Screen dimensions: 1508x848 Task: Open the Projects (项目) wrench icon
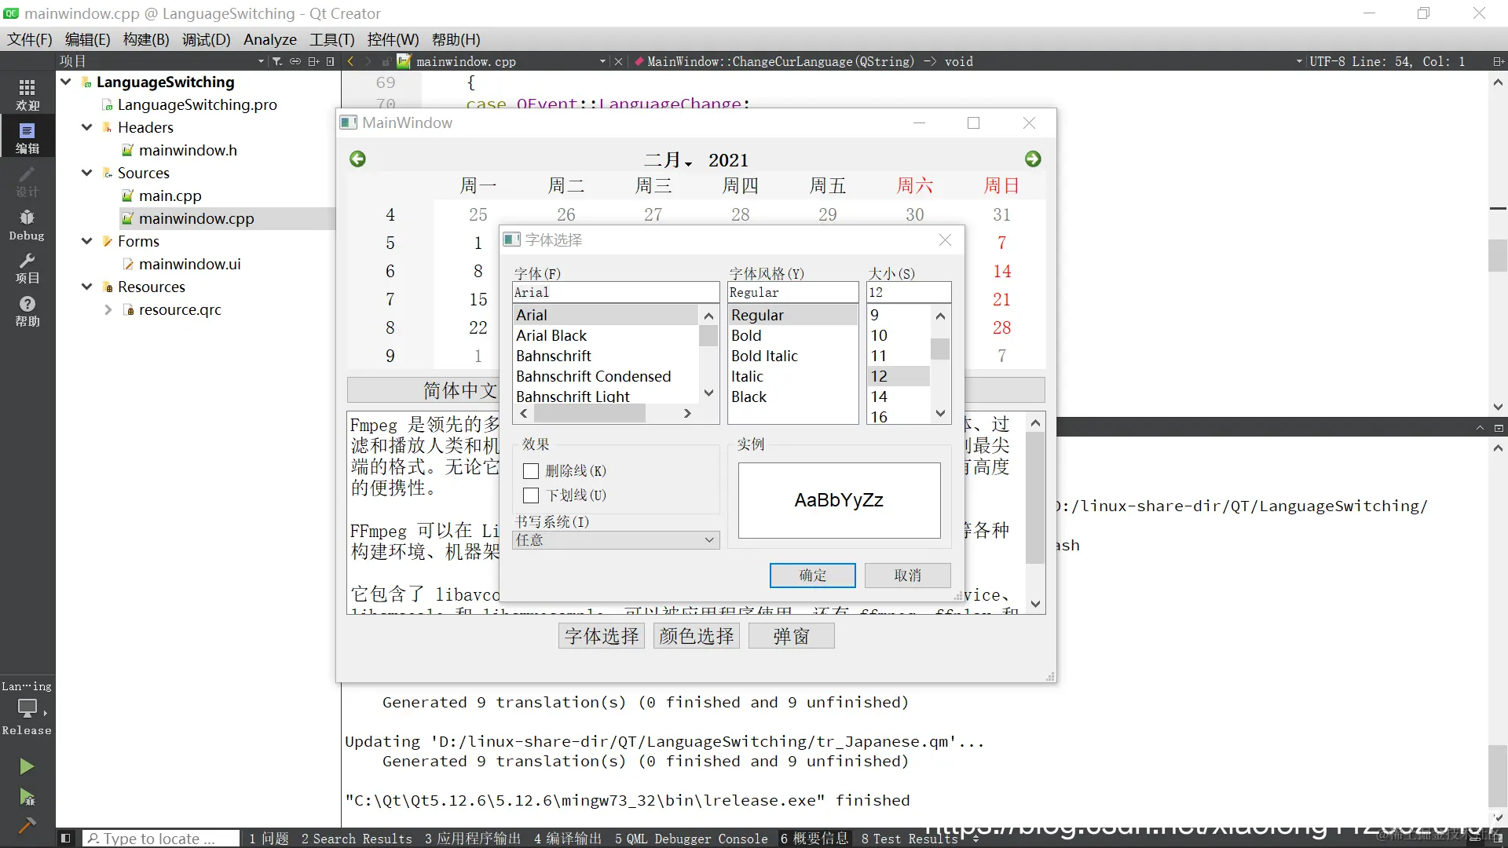click(27, 267)
